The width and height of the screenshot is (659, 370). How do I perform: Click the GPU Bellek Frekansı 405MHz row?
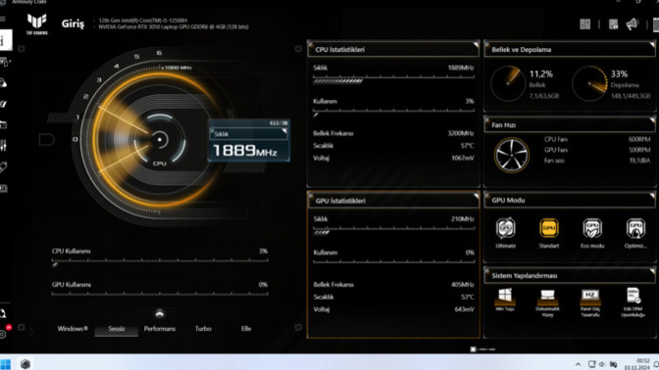[x=393, y=285]
